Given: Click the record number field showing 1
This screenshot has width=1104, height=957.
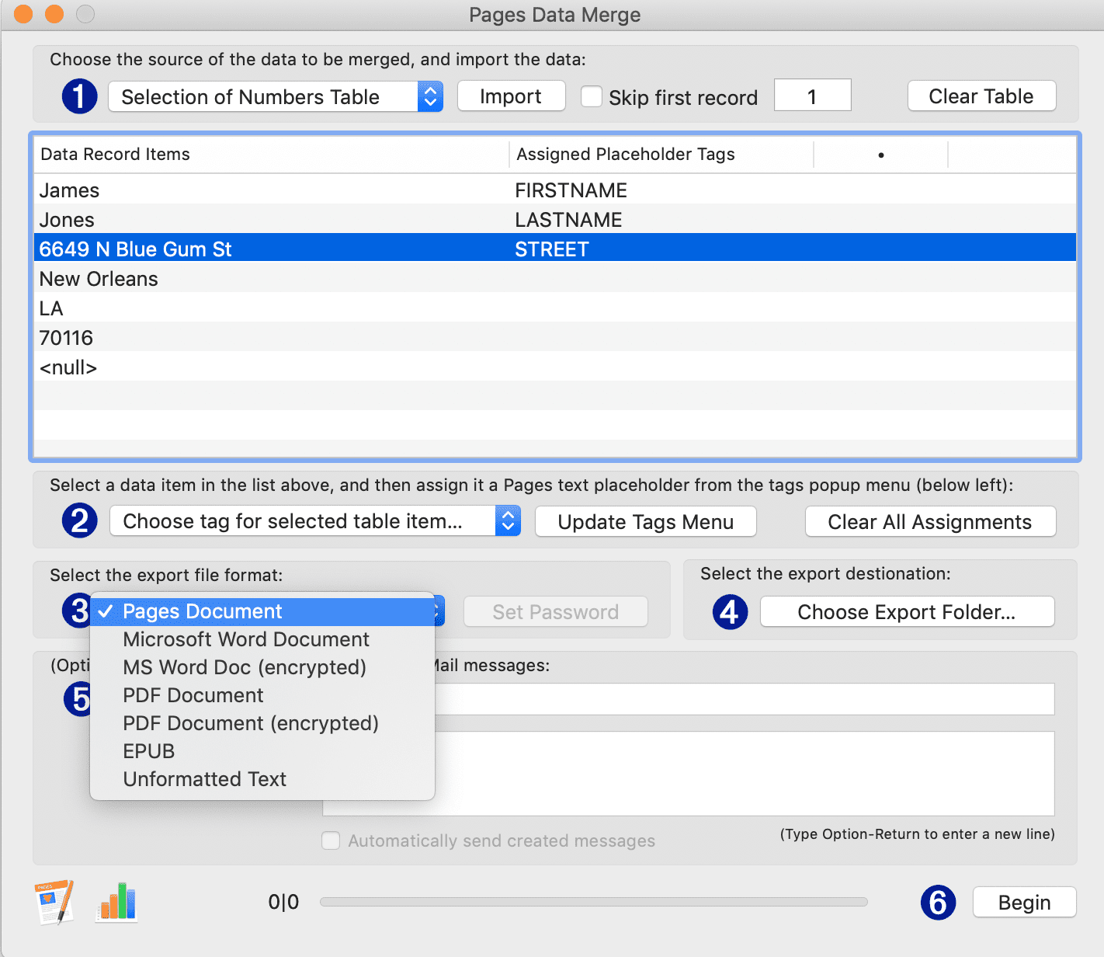Looking at the screenshot, I should coord(812,96).
